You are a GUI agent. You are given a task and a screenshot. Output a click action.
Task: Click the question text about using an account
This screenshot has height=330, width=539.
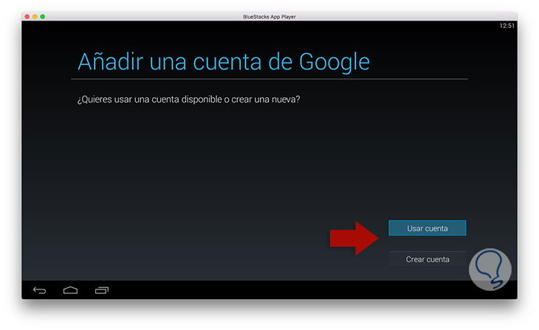188,99
